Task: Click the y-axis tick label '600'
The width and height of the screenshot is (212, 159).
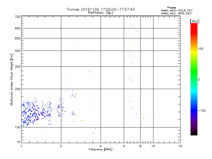Action: pos(17,28)
